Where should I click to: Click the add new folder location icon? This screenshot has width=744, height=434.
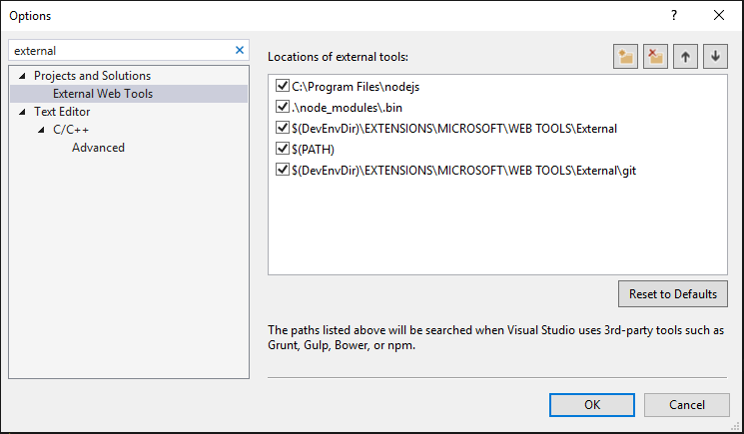click(626, 57)
